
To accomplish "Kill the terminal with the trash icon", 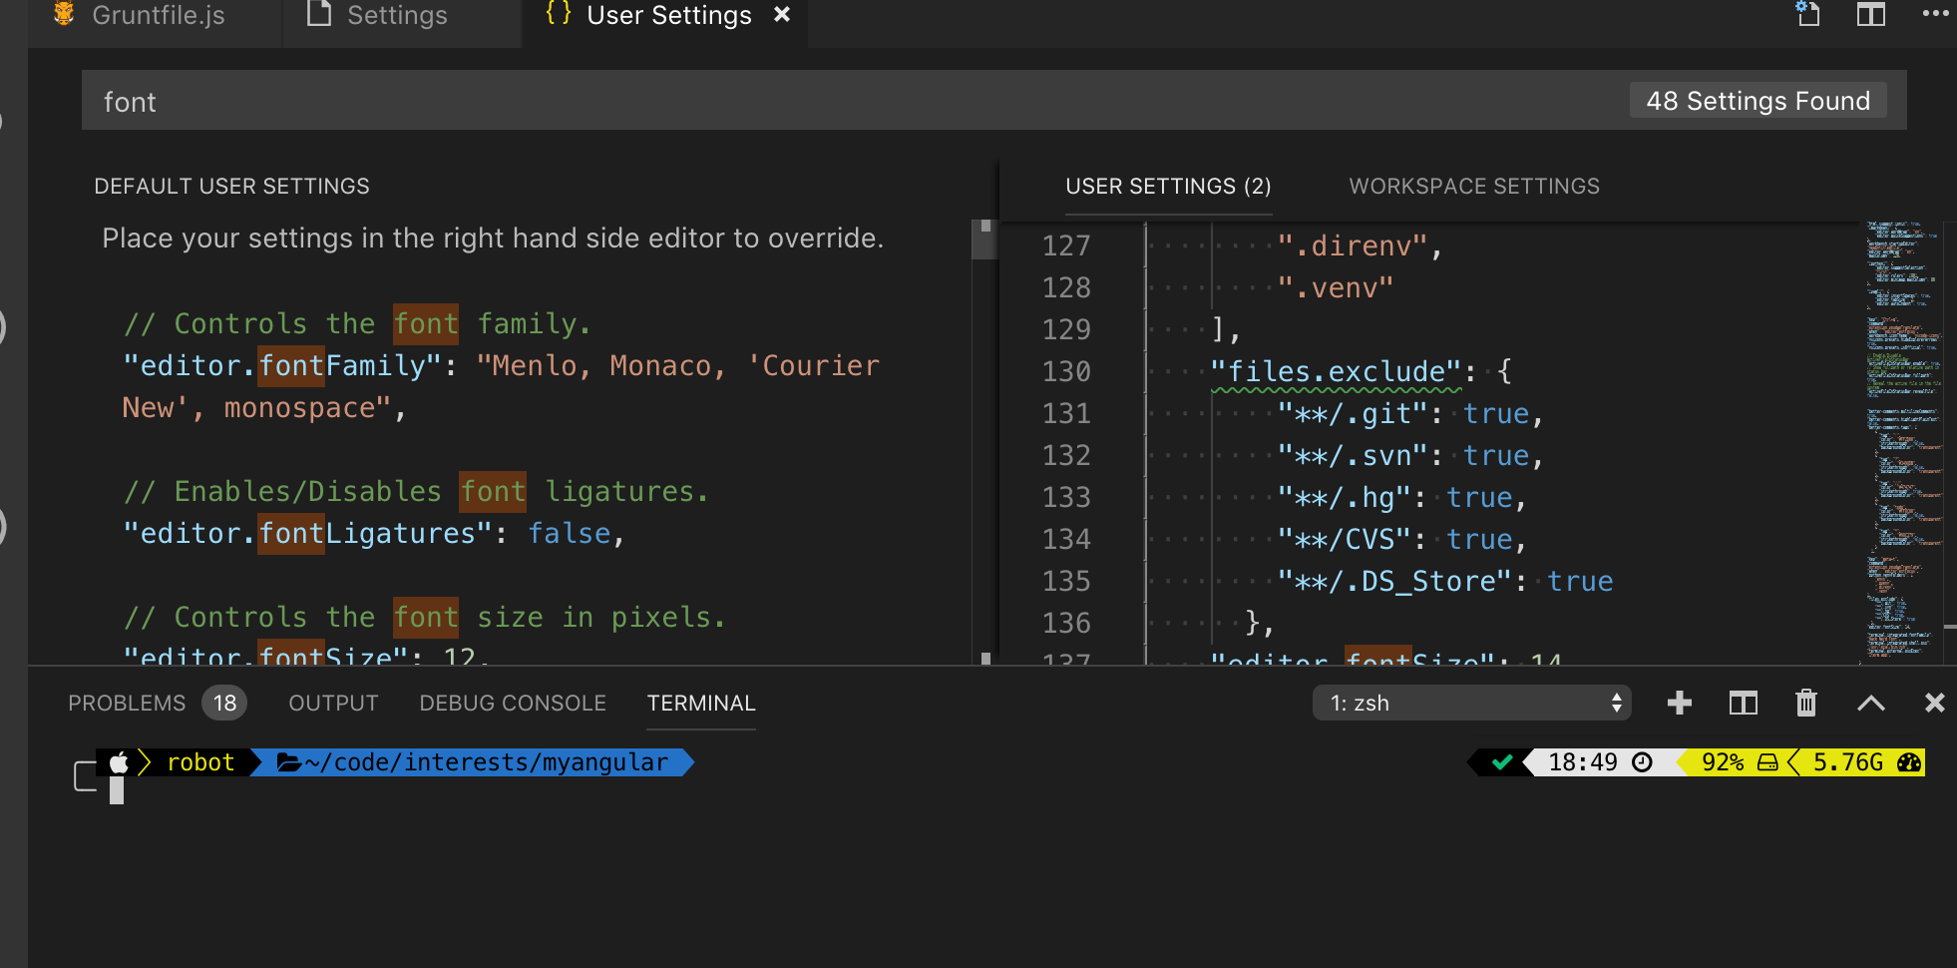I will click(x=1805, y=703).
